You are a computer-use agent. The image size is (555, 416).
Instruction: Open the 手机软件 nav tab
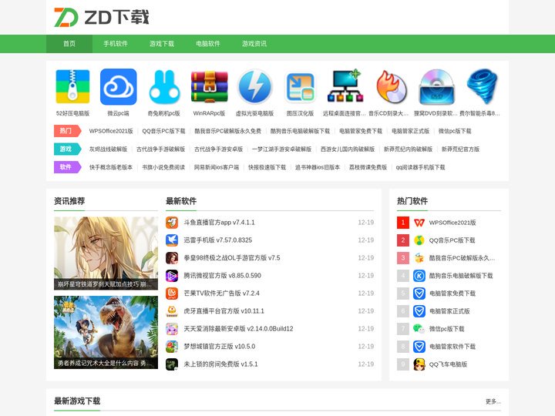[116, 44]
